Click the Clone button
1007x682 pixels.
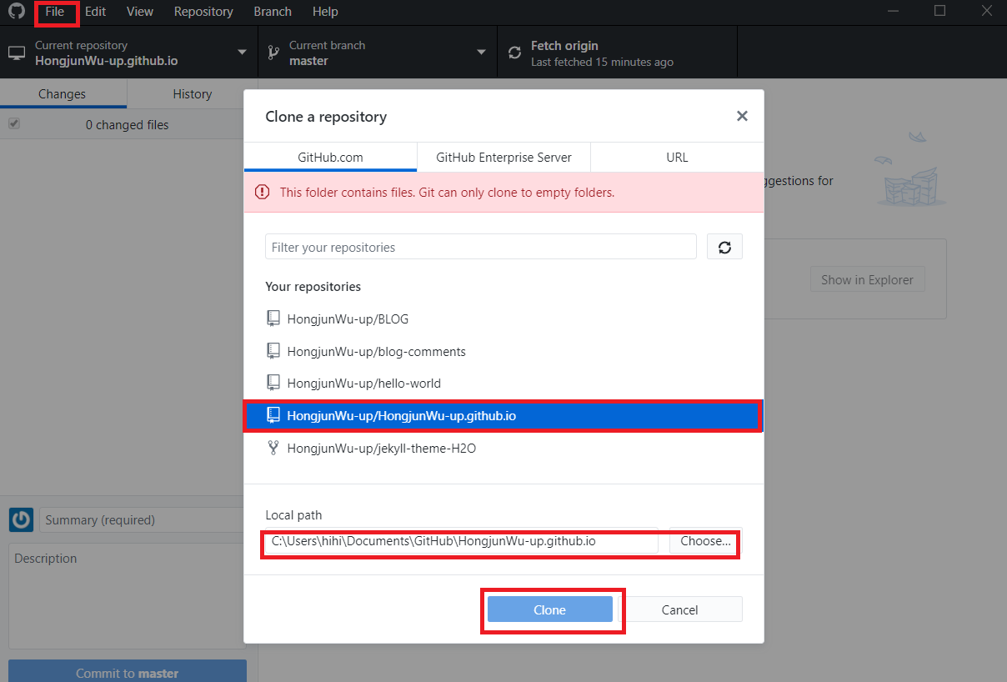550,609
